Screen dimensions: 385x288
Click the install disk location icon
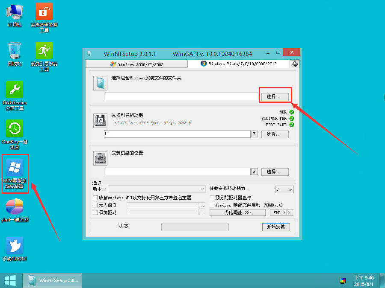click(100, 158)
